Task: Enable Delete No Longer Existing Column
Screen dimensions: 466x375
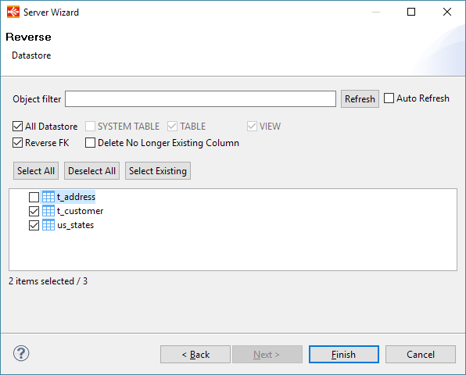Action: [91, 143]
